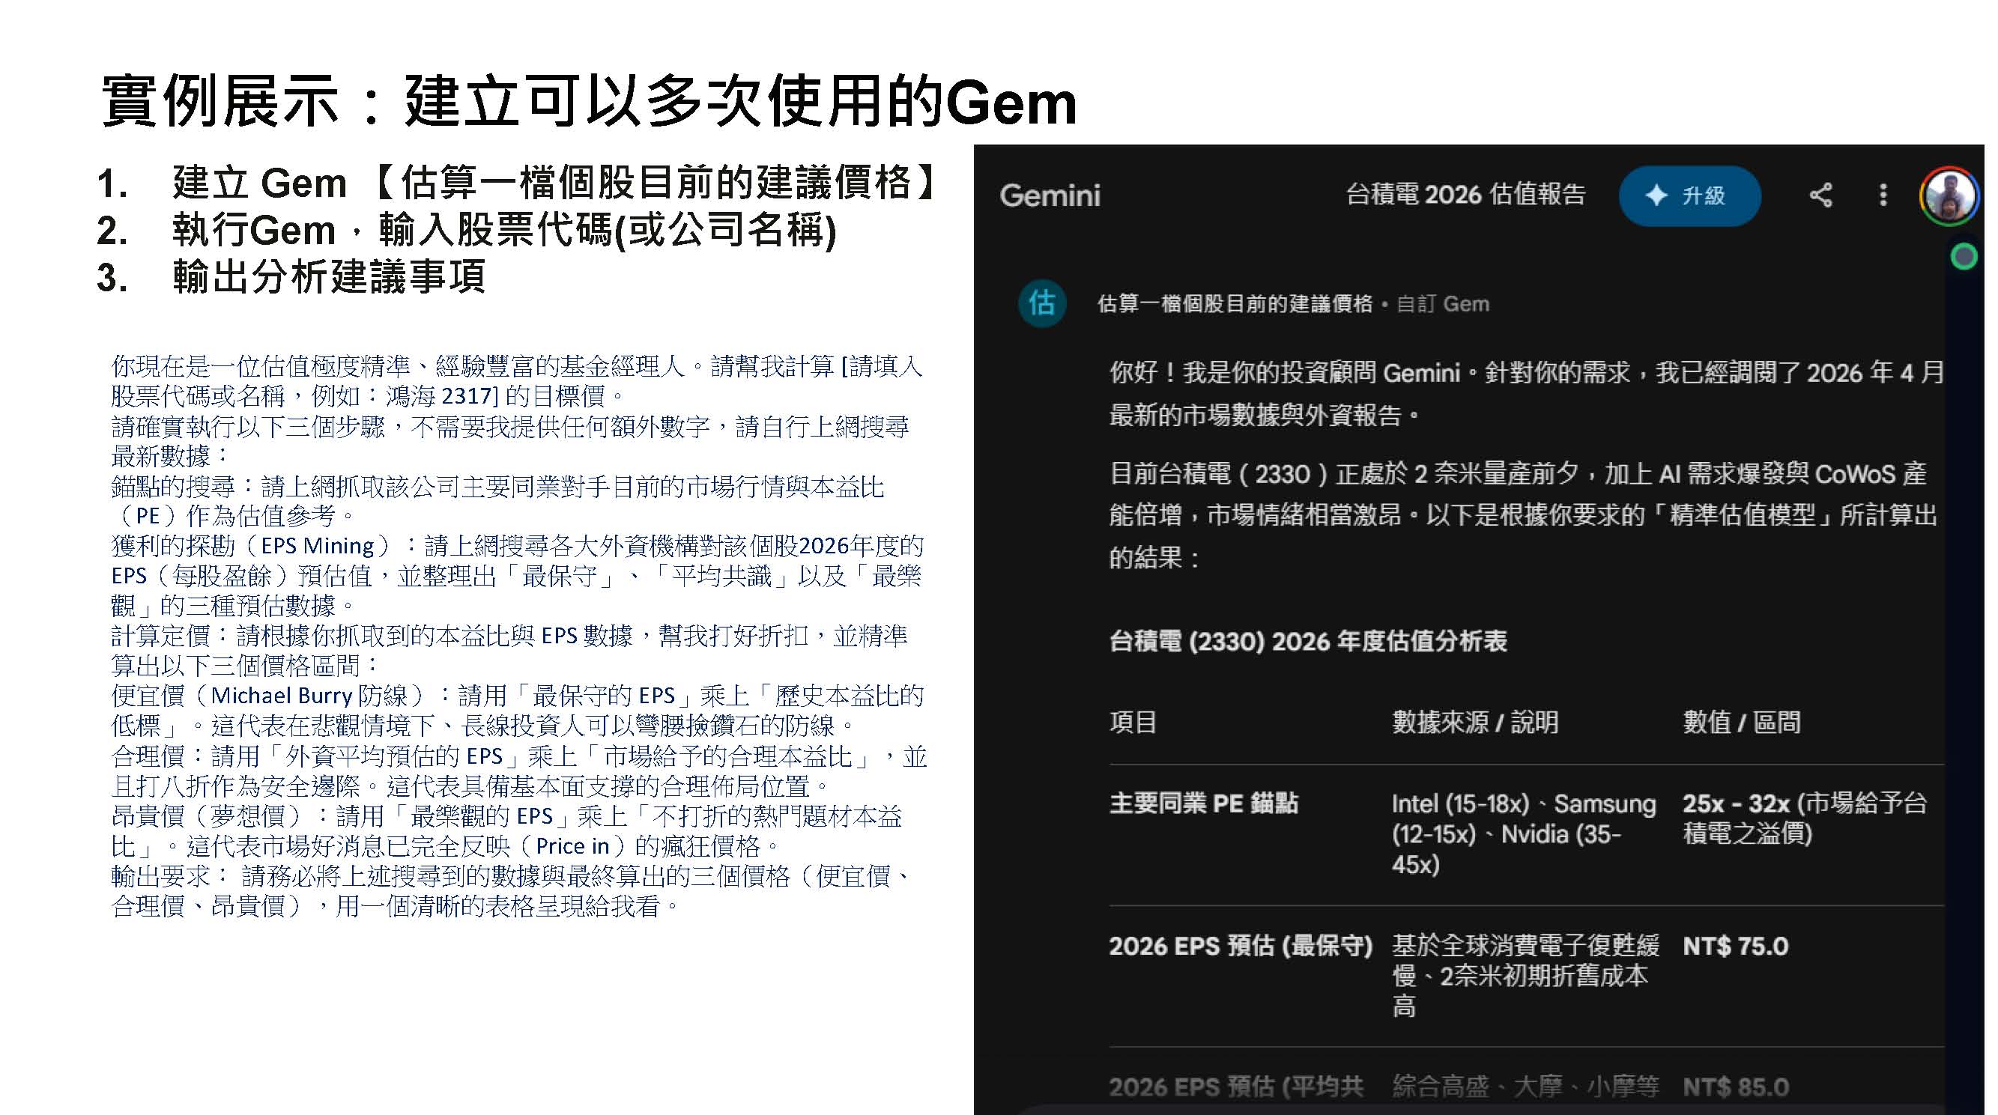Click list item 輸出分析建議事項
This screenshot has width=1998, height=1115.
329,277
